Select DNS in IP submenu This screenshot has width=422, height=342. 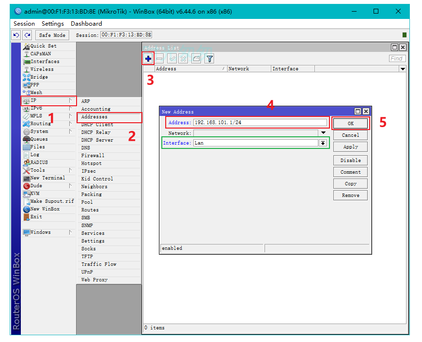point(109,148)
